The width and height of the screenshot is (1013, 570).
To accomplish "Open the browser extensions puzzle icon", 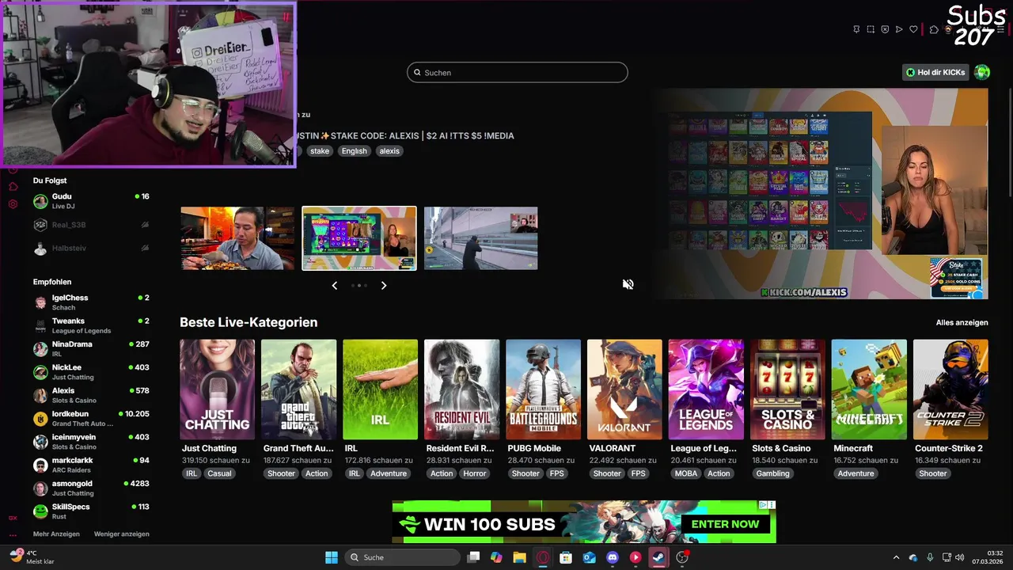I will [934, 29].
